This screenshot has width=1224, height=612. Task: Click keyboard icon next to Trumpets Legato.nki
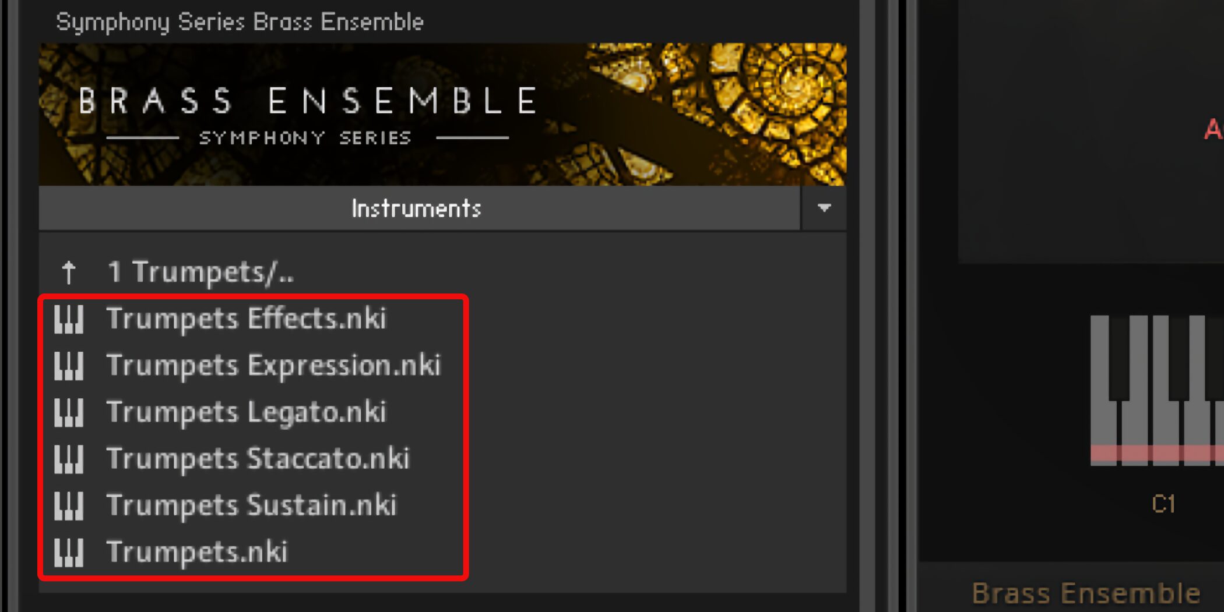click(x=69, y=412)
